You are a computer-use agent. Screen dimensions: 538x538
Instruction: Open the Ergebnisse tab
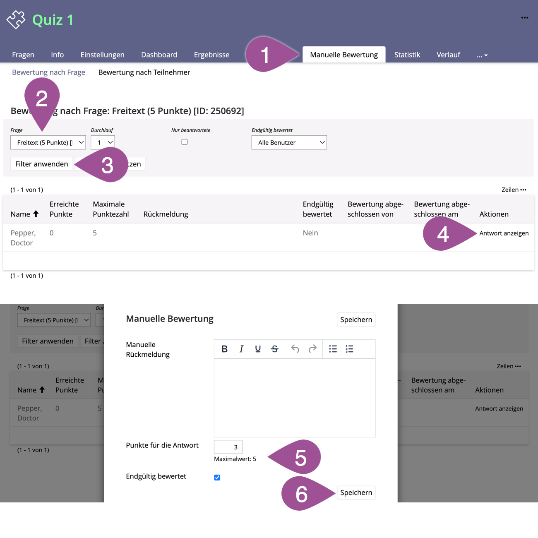click(x=211, y=55)
